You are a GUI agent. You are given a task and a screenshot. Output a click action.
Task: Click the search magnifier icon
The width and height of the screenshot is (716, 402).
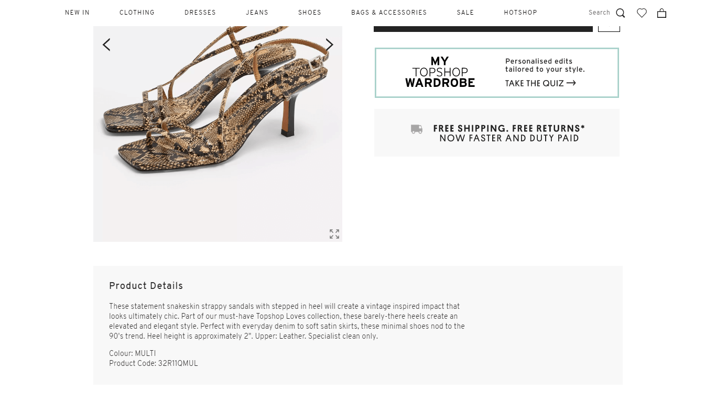point(621,13)
